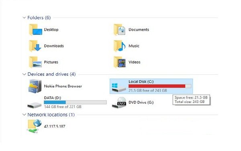Open the Videos folder icon
Viewport: 241px width, 151px height.
(x=120, y=62)
